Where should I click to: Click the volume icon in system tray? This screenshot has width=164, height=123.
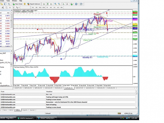point(129,118)
